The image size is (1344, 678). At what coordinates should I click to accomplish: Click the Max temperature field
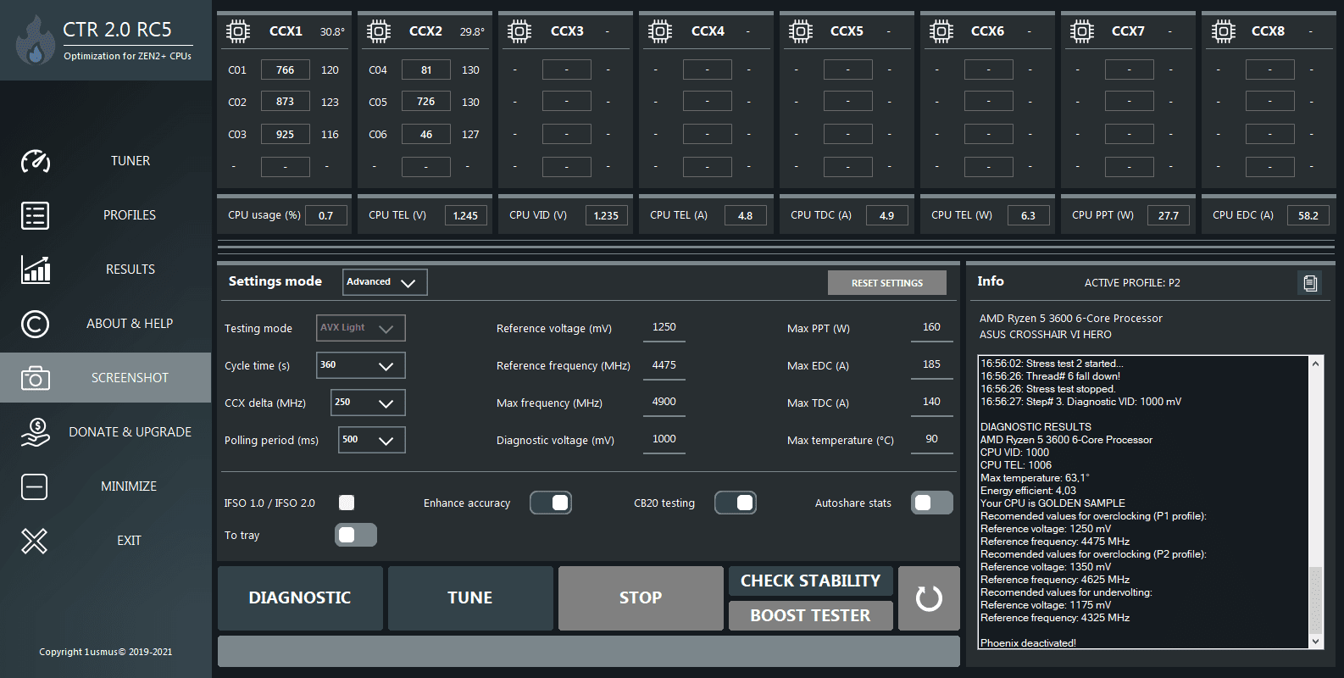932,440
